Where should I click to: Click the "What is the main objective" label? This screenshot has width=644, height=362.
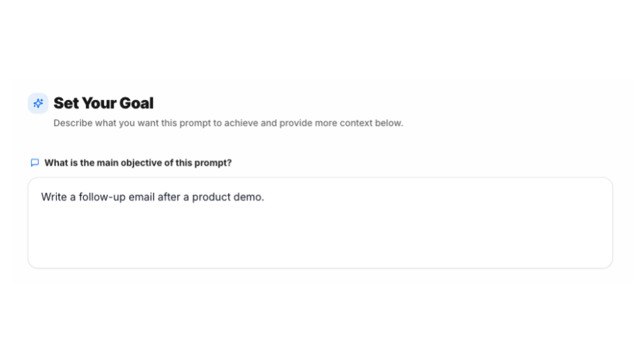click(138, 163)
